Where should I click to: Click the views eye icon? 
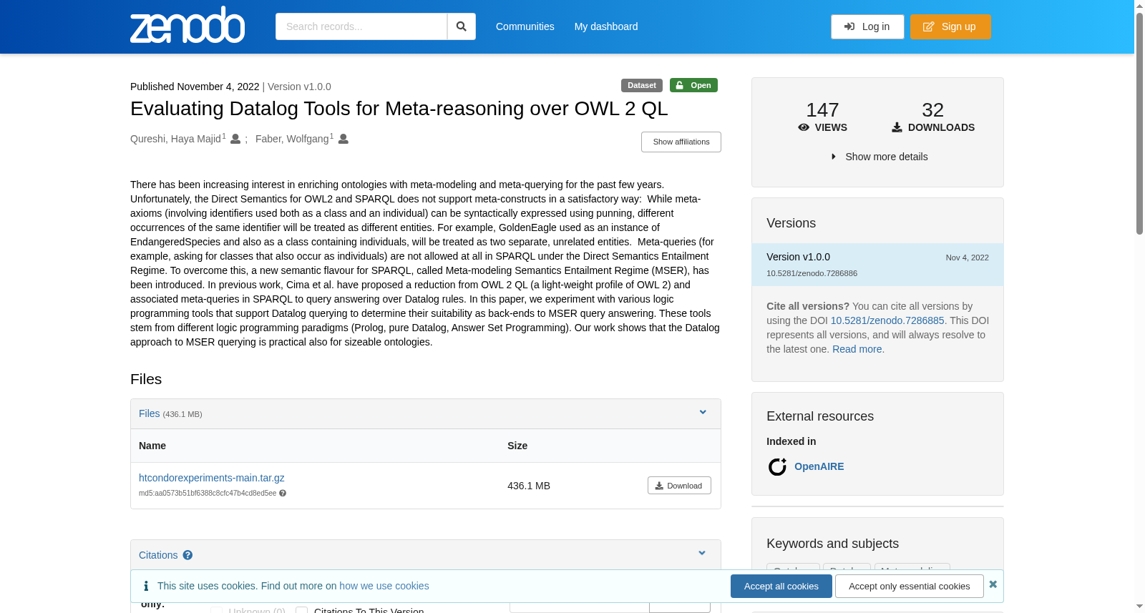[804, 127]
